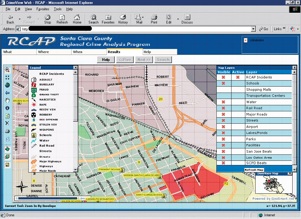Open the Tools menu
Image resolution: width=301 pixels, height=219 pixels.
pyautogui.click(x=57, y=9)
